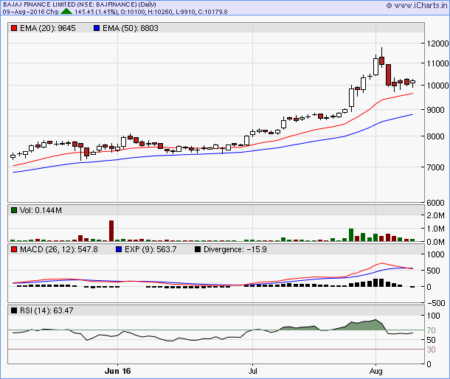This screenshot has width=450, height=379.
Task: Click the 2.0M volume axis label
Action: pyautogui.click(x=435, y=215)
